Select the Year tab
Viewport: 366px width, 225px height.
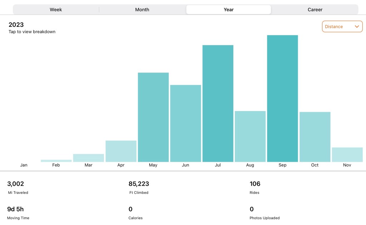(228, 10)
